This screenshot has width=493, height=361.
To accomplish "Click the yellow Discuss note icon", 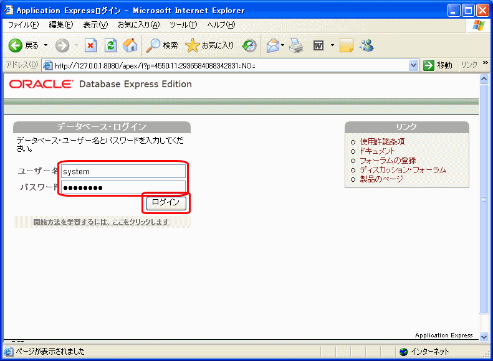I will [347, 46].
